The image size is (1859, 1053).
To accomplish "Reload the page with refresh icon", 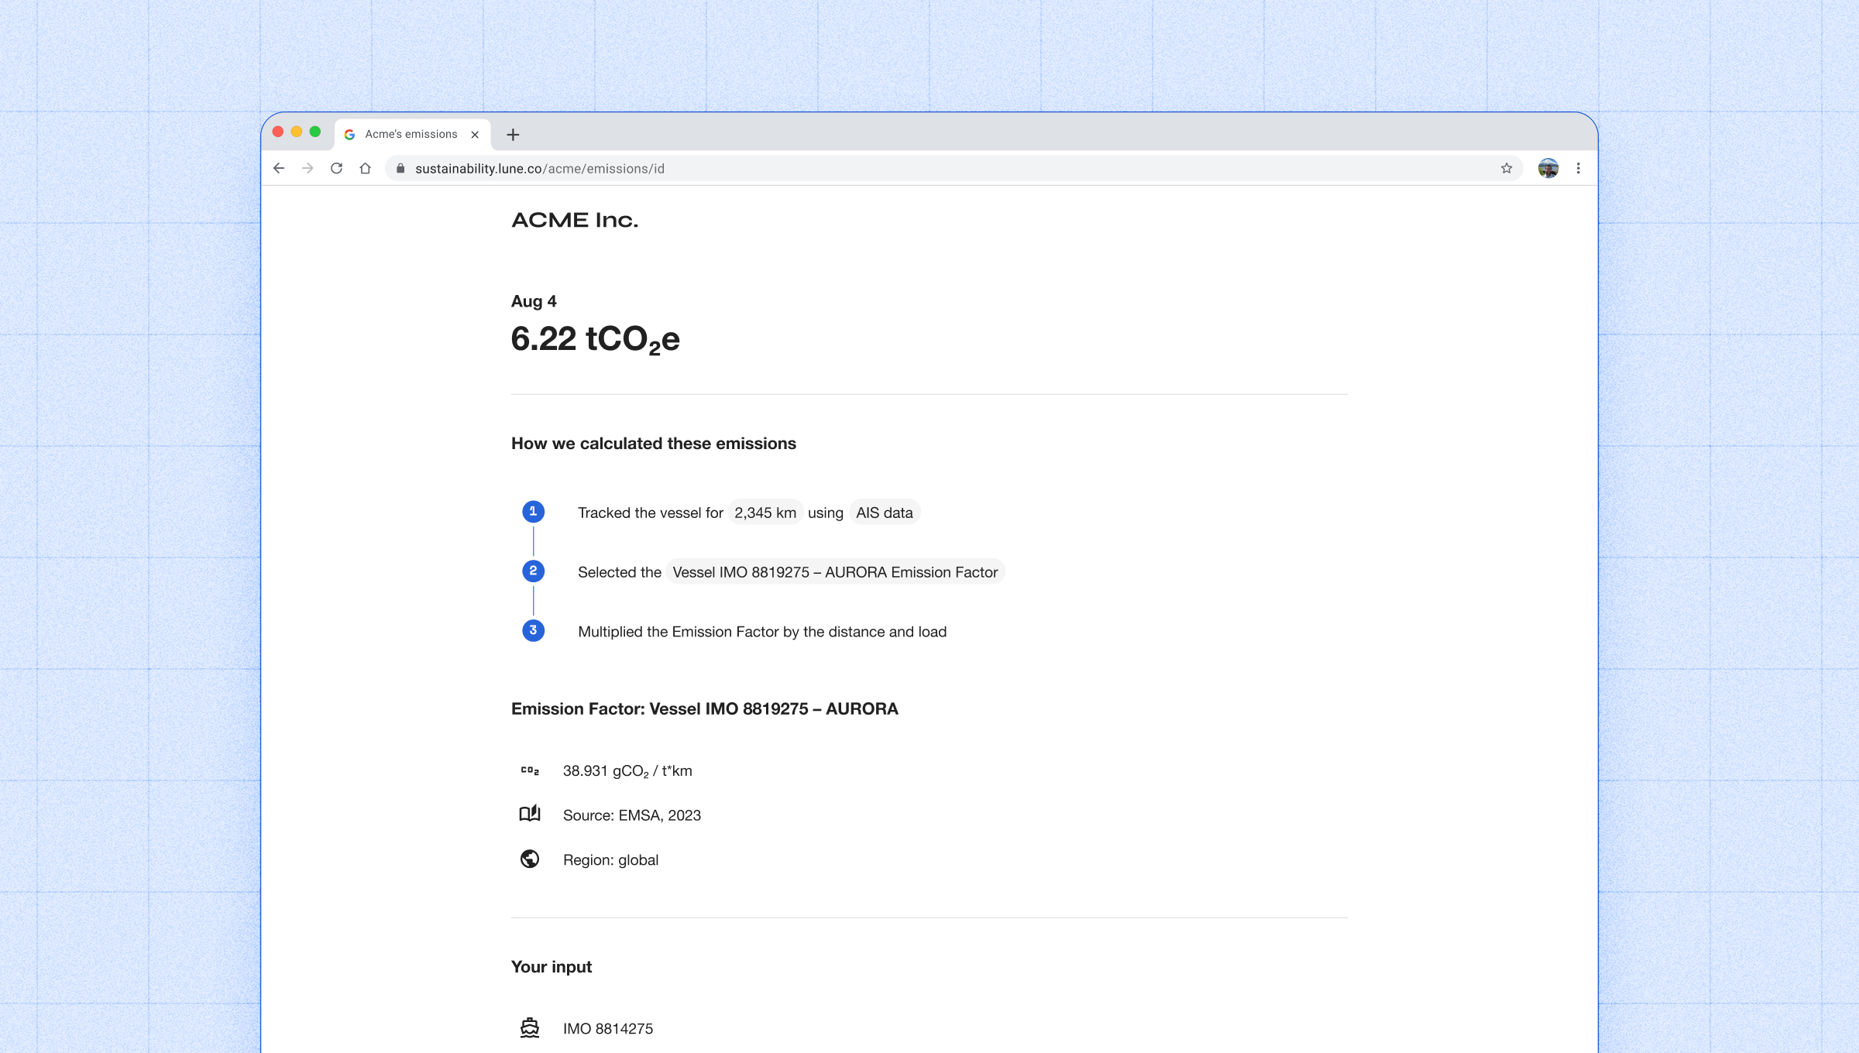I will click(x=336, y=168).
